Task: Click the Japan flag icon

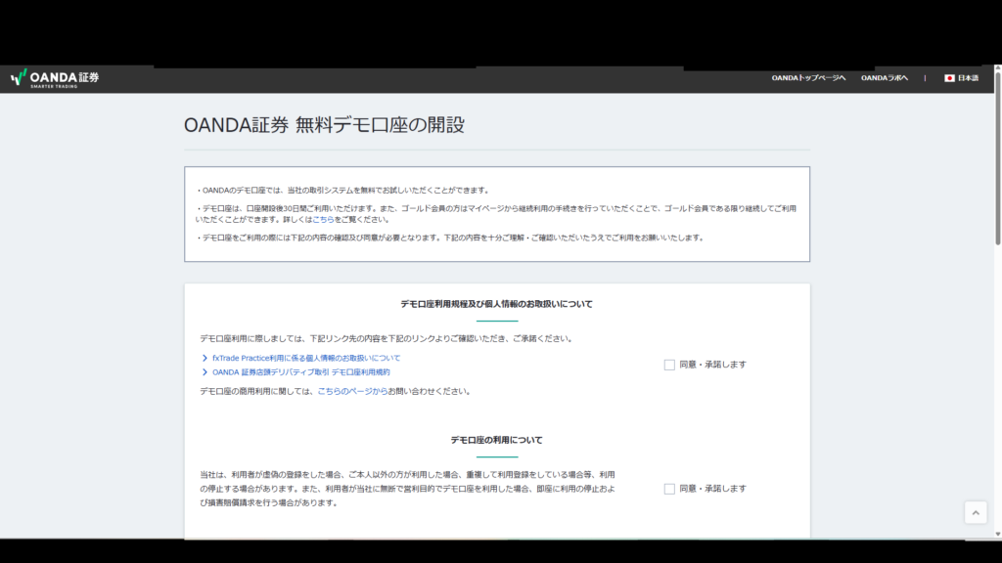Action: [949, 78]
